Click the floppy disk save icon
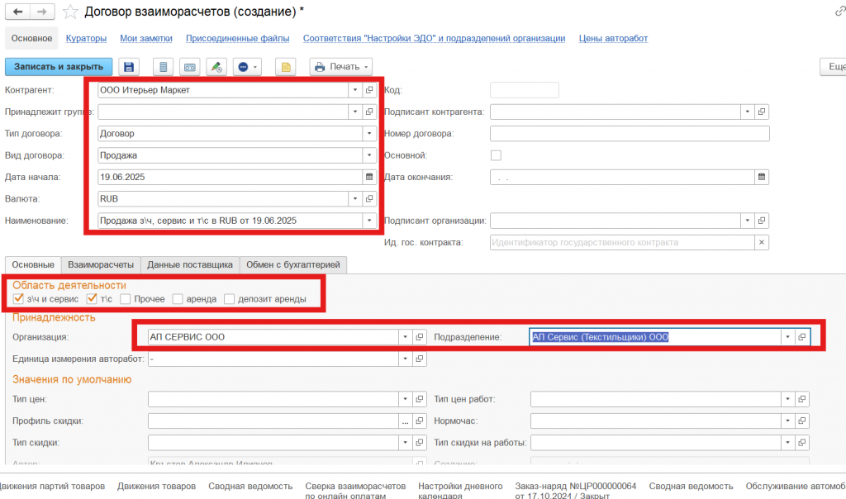This screenshot has width=846, height=499. coord(129,67)
